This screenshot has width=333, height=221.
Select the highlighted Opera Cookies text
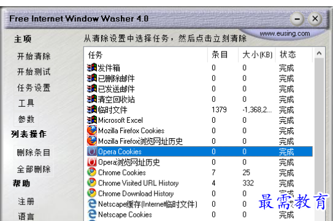(120, 152)
